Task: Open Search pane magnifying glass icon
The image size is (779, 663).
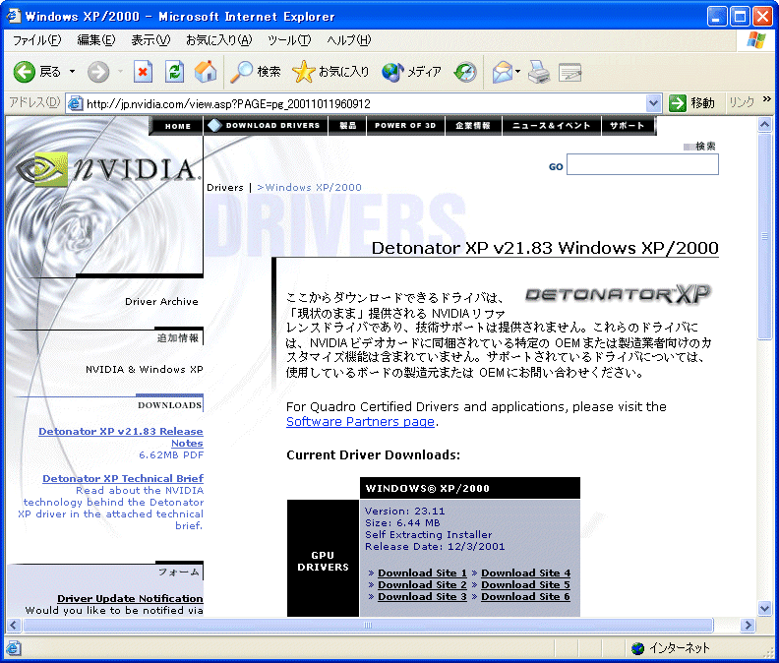Action: point(241,72)
